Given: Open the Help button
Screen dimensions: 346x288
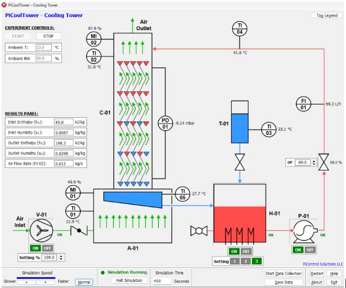Looking at the screenshot, I should [334, 274].
